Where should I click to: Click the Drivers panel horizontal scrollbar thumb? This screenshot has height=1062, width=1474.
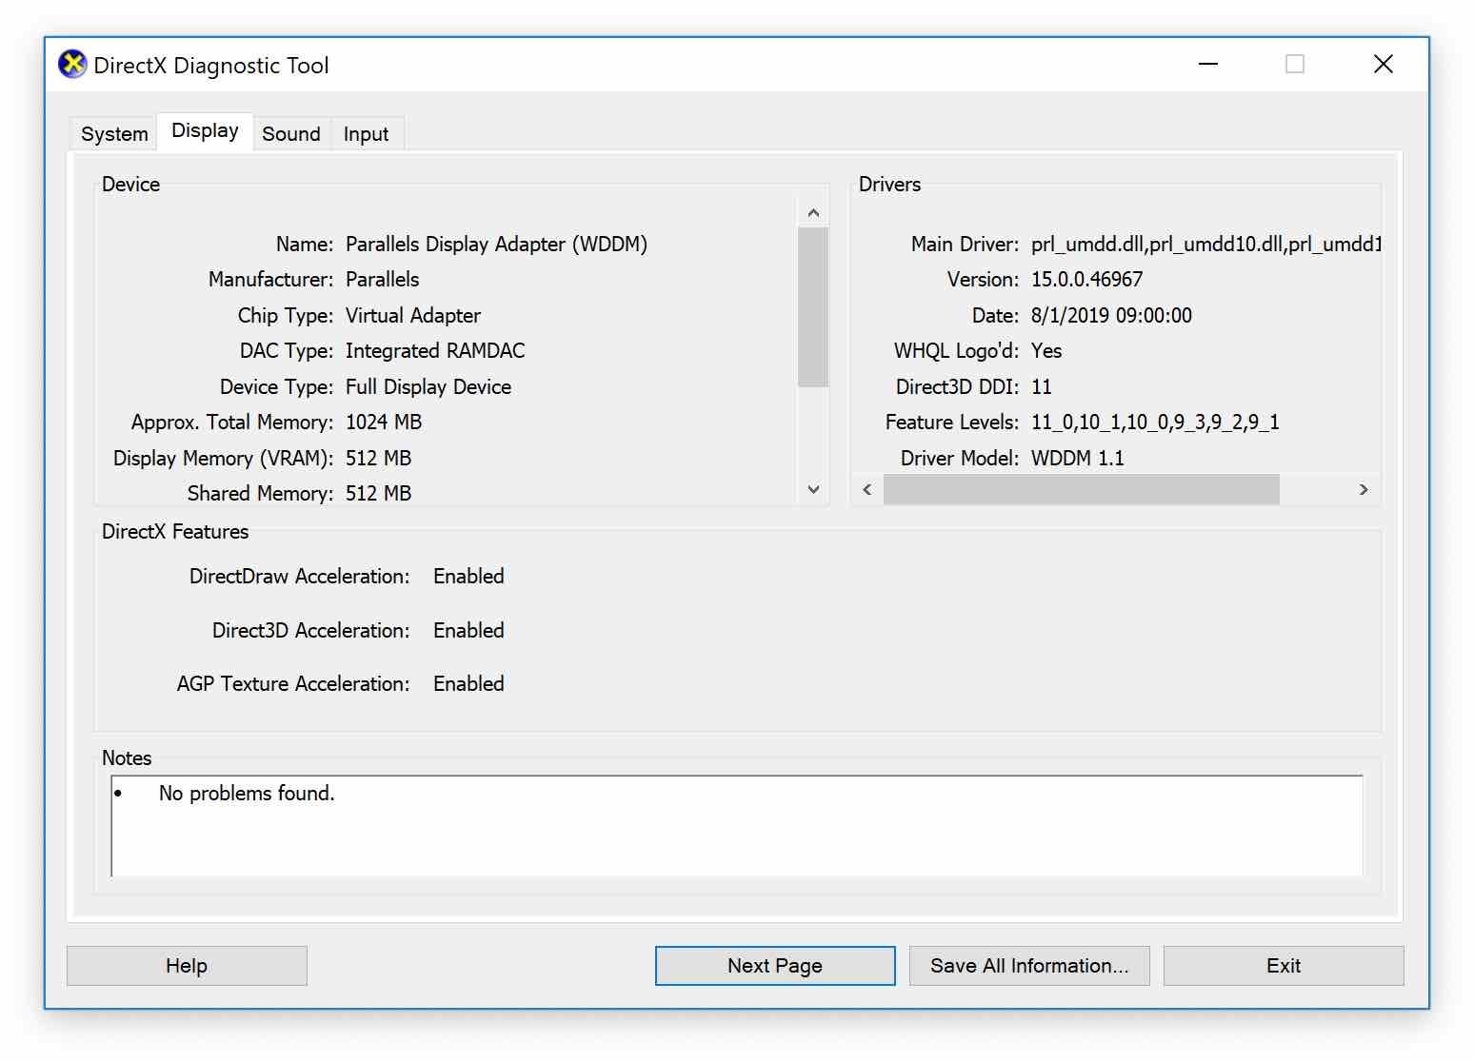click(x=1082, y=489)
